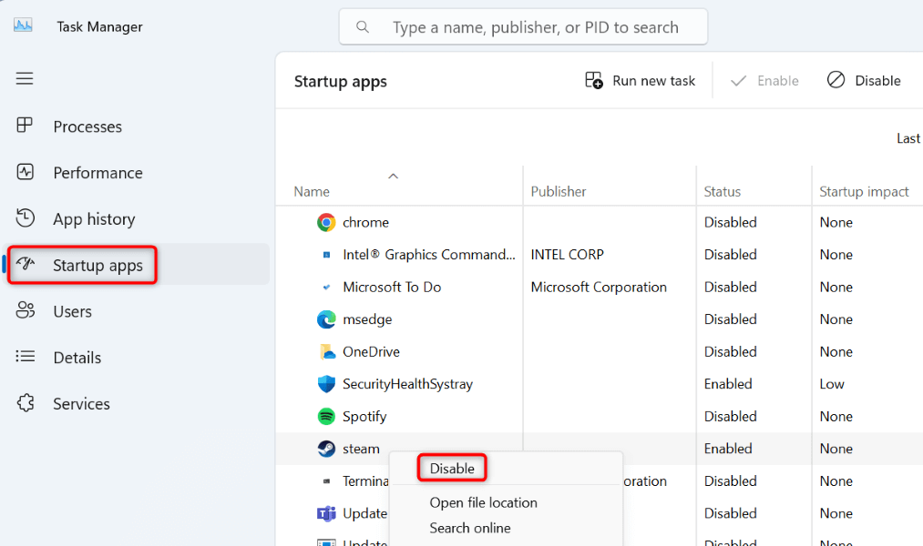923x546 pixels.
Task: Open the Services page
Action: 81,404
